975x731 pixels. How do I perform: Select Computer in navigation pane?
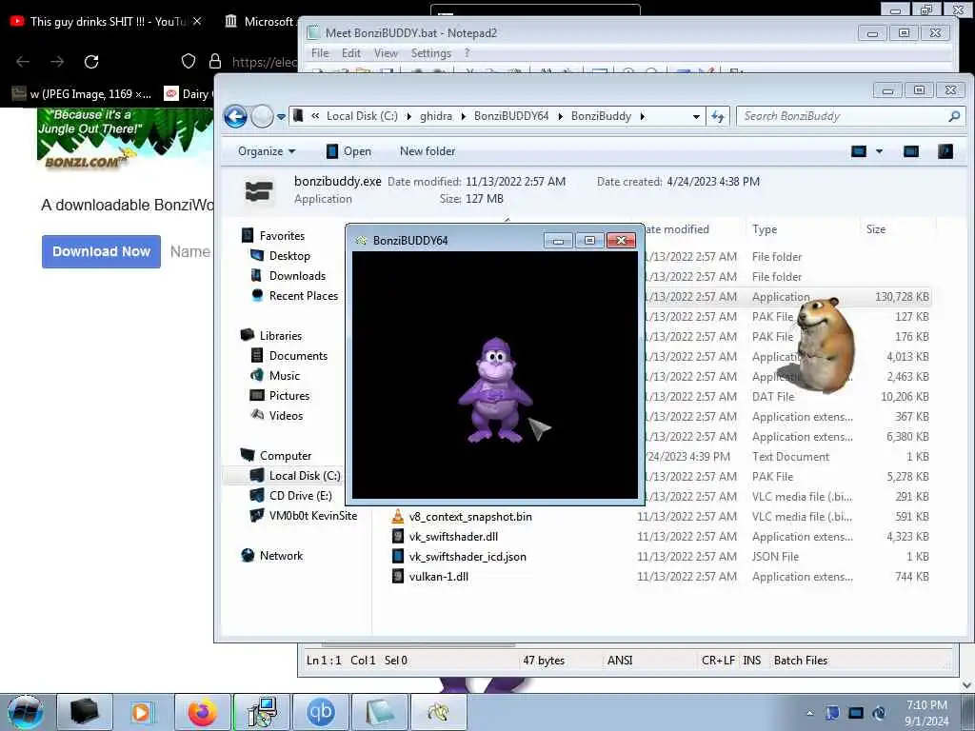coord(286,456)
